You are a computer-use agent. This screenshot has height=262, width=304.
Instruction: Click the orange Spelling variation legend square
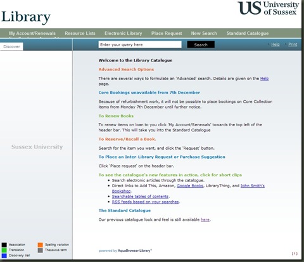pos(41,245)
